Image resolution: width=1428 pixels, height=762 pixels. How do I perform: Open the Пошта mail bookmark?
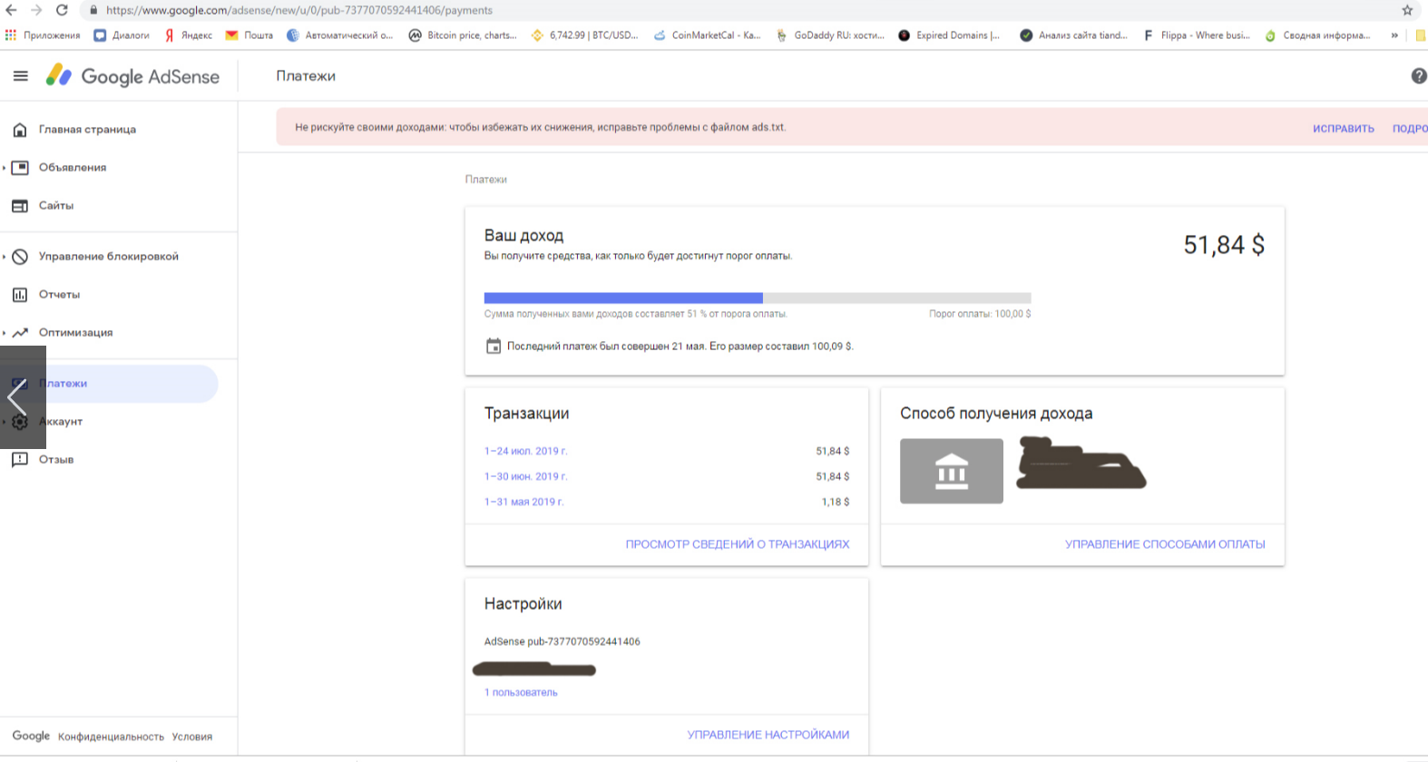[249, 35]
